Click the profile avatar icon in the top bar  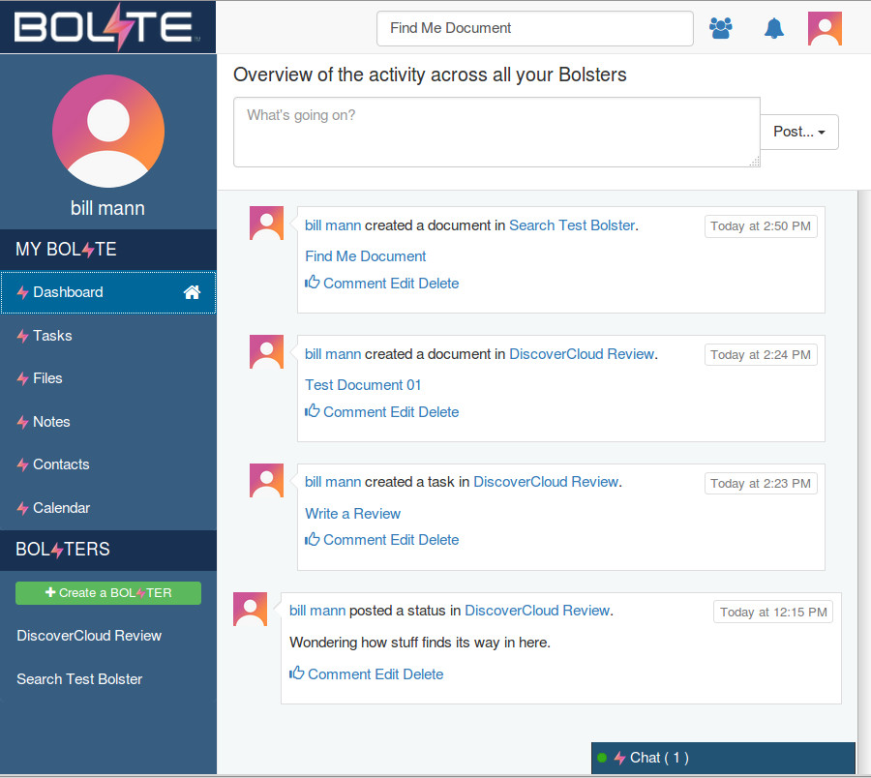825,28
